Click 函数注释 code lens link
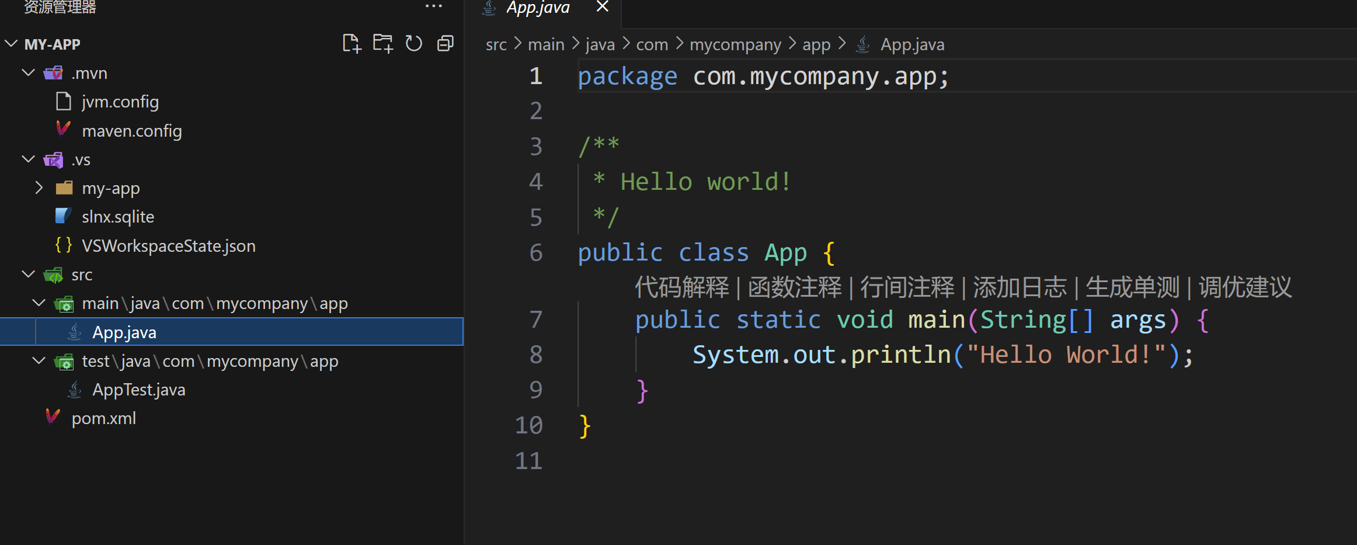This screenshot has height=545, width=1357. (x=795, y=287)
